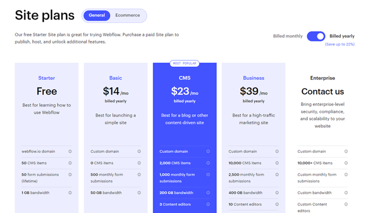Click the $39 /mo Business price

point(253,91)
